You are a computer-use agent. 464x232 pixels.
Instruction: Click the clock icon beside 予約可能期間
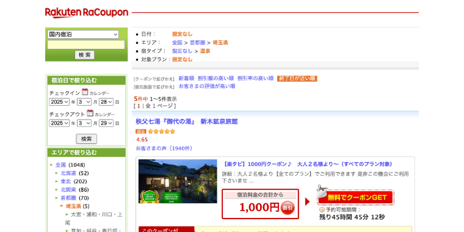tap(322, 210)
